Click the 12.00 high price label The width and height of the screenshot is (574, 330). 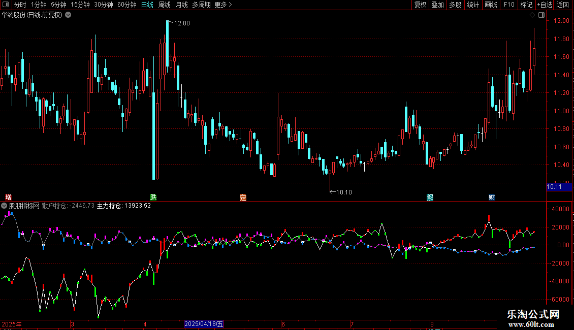(x=182, y=23)
